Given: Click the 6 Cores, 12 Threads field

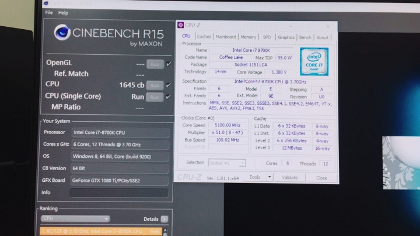Looking at the screenshot, I should tap(120, 145).
